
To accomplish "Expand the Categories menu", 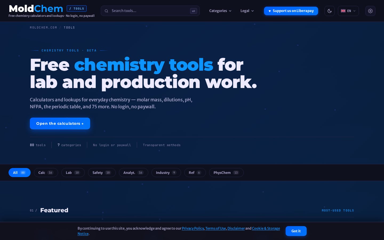I will coord(220,11).
